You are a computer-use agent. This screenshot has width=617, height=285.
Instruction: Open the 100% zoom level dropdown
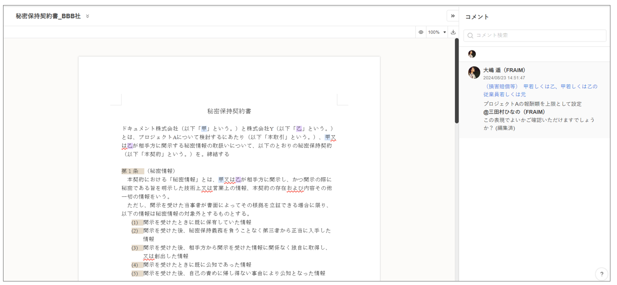coord(436,32)
